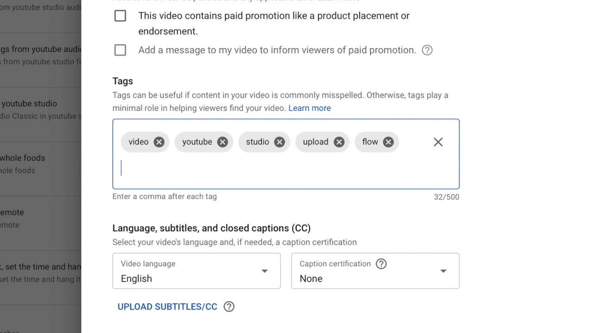Remove the "studio" tag

tap(279, 142)
